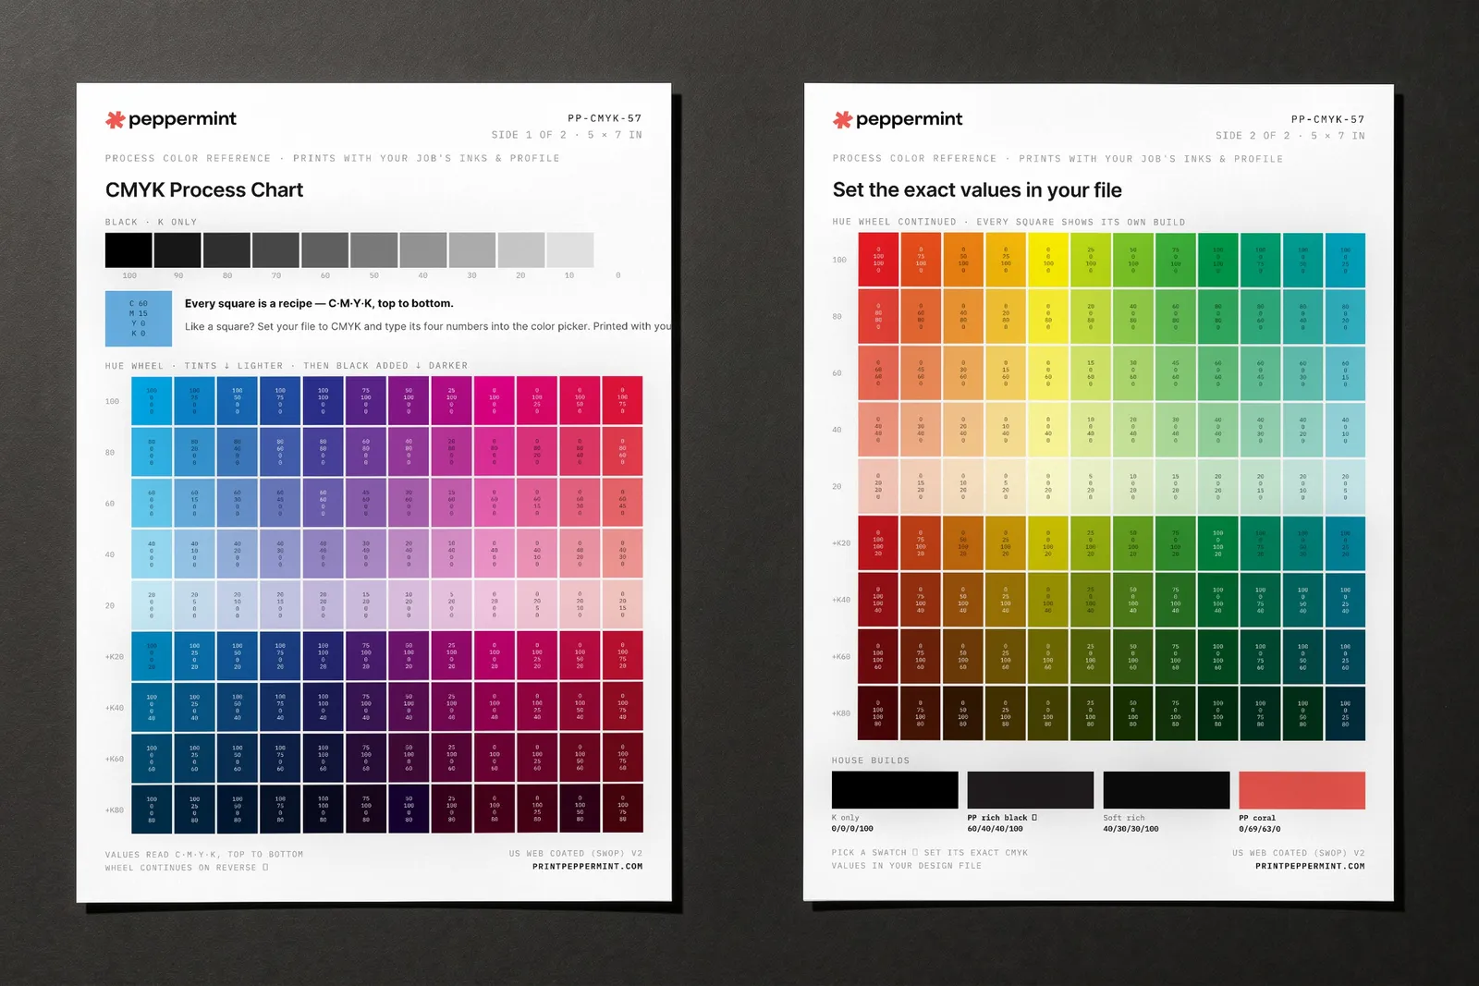The image size is (1479, 986).
Task: Select the orange 0/50/100/0 swatch in row 100
Action: point(963,260)
